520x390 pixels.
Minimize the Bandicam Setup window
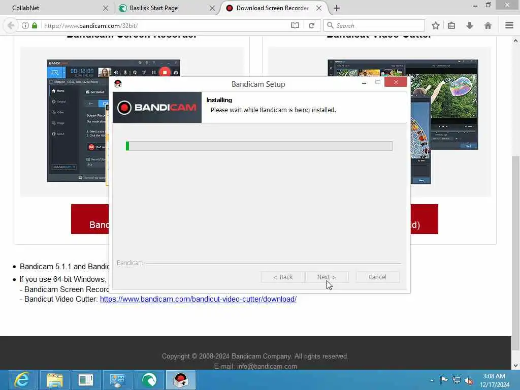(x=364, y=83)
